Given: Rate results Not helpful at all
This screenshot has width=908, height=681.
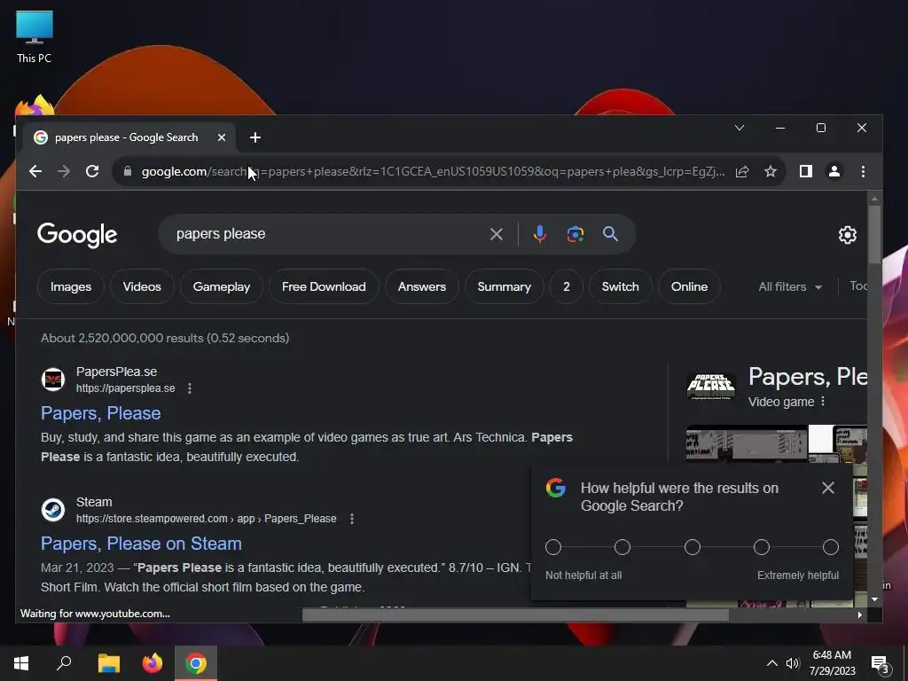Looking at the screenshot, I should (x=553, y=547).
